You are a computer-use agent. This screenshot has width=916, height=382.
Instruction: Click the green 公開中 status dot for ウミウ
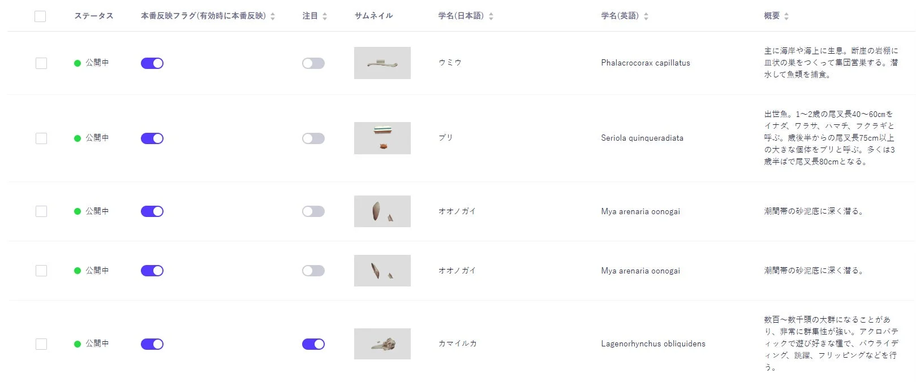(x=77, y=63)
